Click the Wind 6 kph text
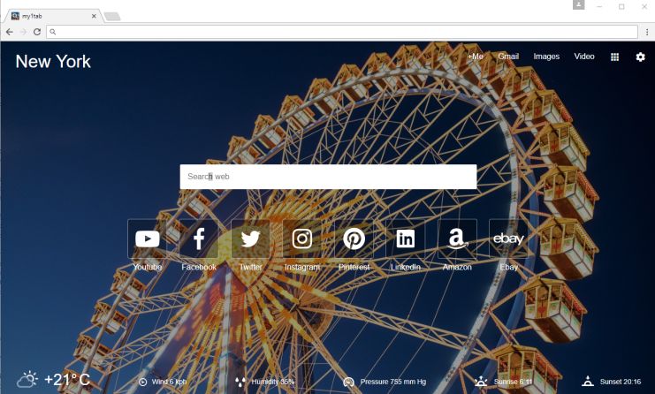 point(169,382)
